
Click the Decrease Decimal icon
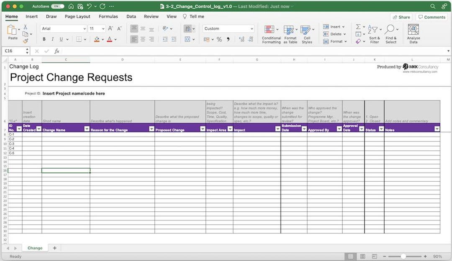(x=251, y=39)
